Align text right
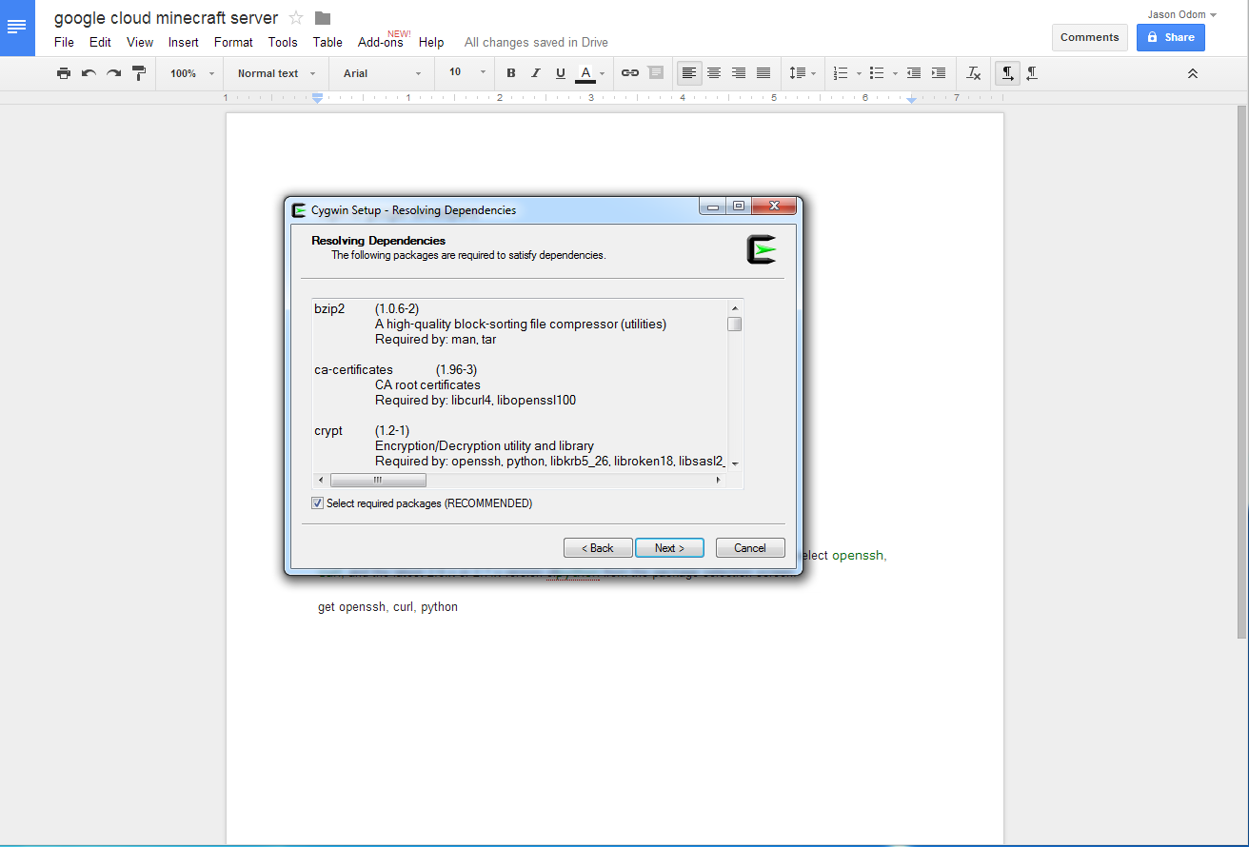The height and width of the screenshot is (847, 1249). click(x=739, y=73)
